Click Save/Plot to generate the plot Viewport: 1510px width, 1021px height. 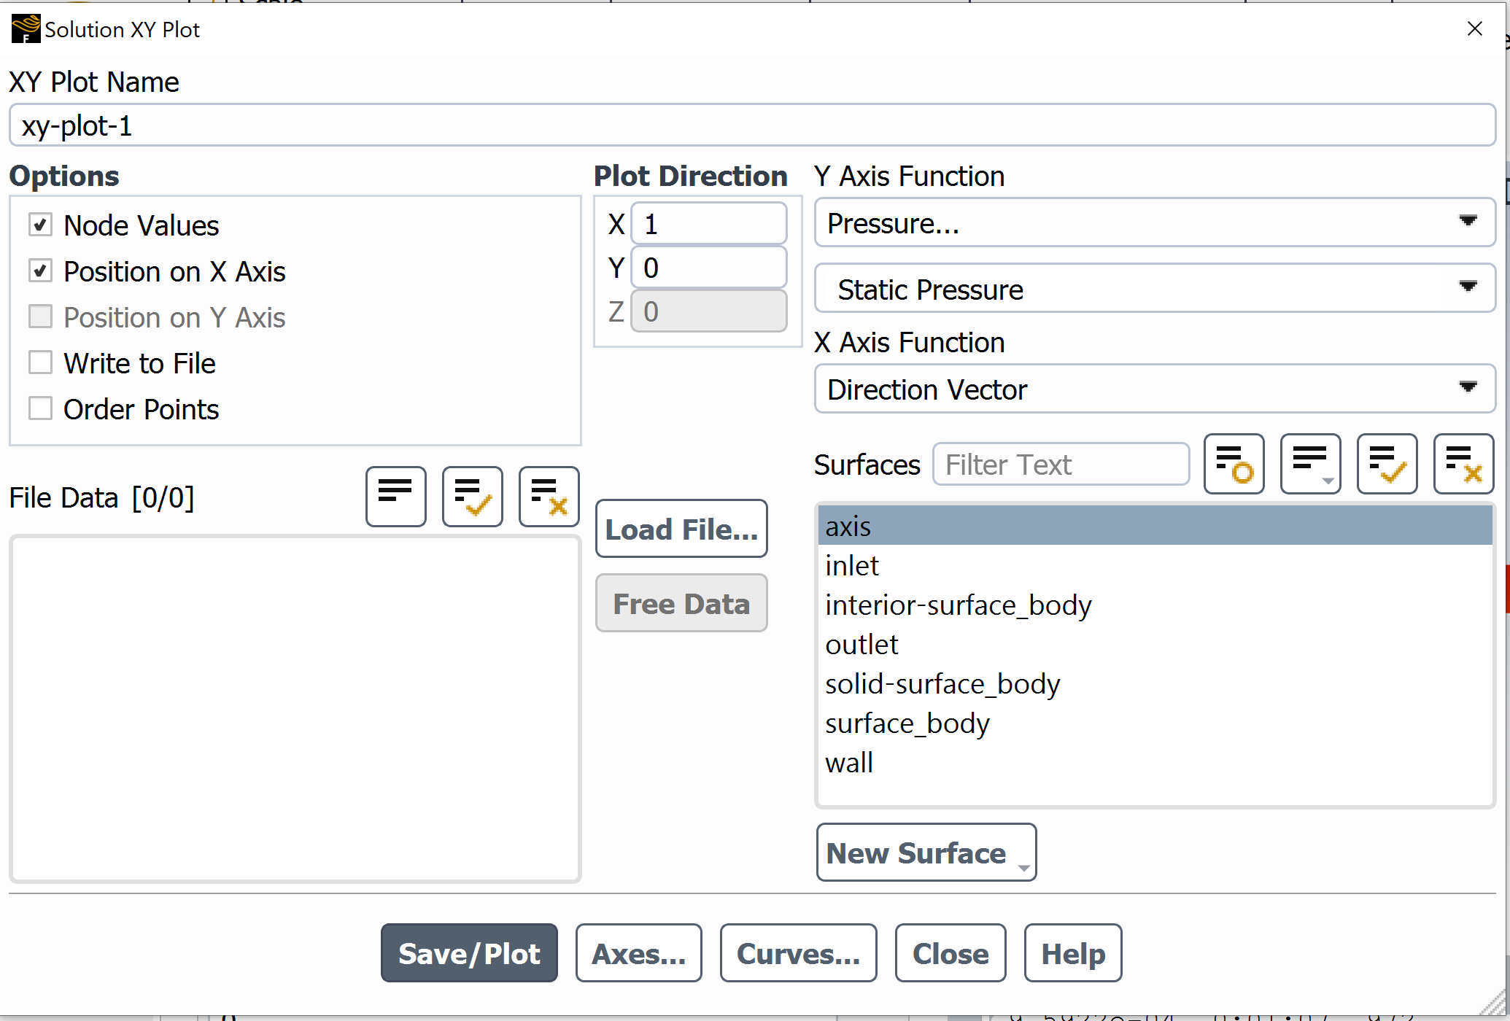coord(471,952)
